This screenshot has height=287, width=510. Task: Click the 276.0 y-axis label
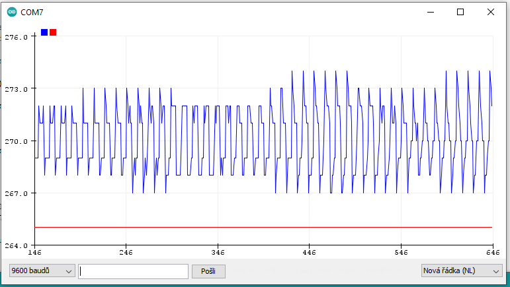coord(16,37)
